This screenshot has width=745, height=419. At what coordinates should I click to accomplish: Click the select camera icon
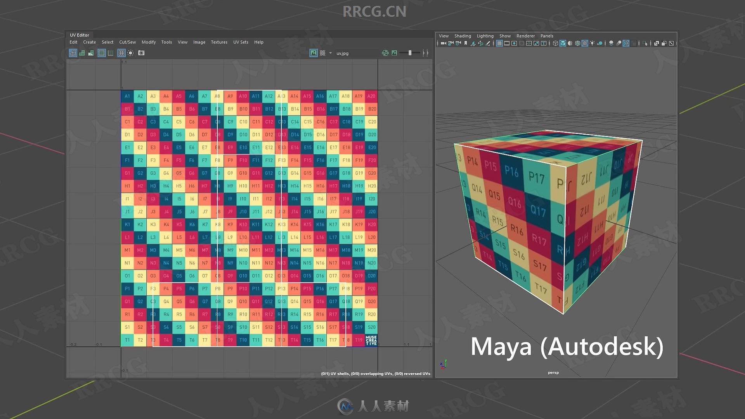pos(444,43)
